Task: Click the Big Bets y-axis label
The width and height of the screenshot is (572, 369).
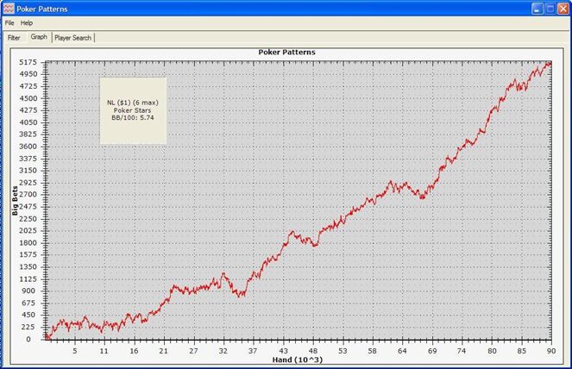Action: click(15, 201)
